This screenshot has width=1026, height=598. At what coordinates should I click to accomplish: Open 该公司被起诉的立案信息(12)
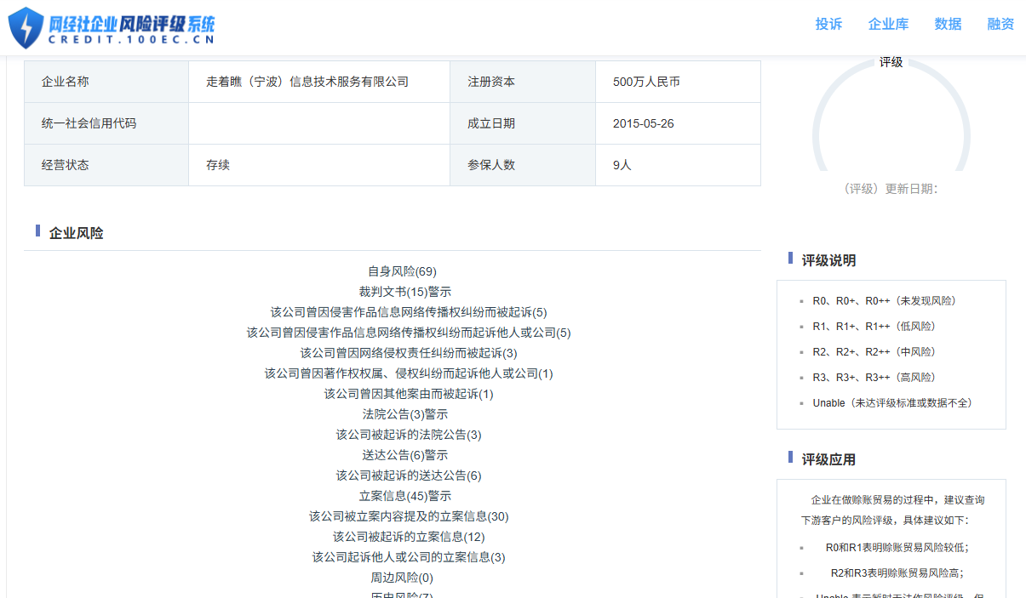(x=409, y=537)
